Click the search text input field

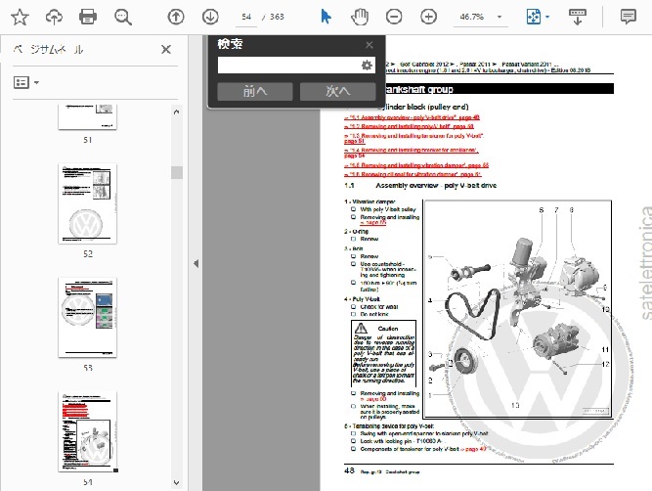(288, 66)
